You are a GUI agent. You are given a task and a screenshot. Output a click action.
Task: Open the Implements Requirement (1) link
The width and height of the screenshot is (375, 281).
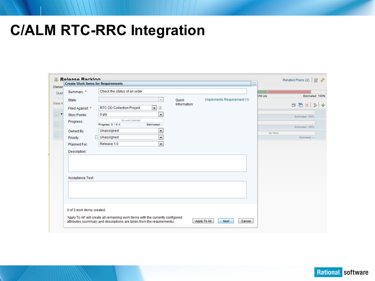click(x=227, y=100)
